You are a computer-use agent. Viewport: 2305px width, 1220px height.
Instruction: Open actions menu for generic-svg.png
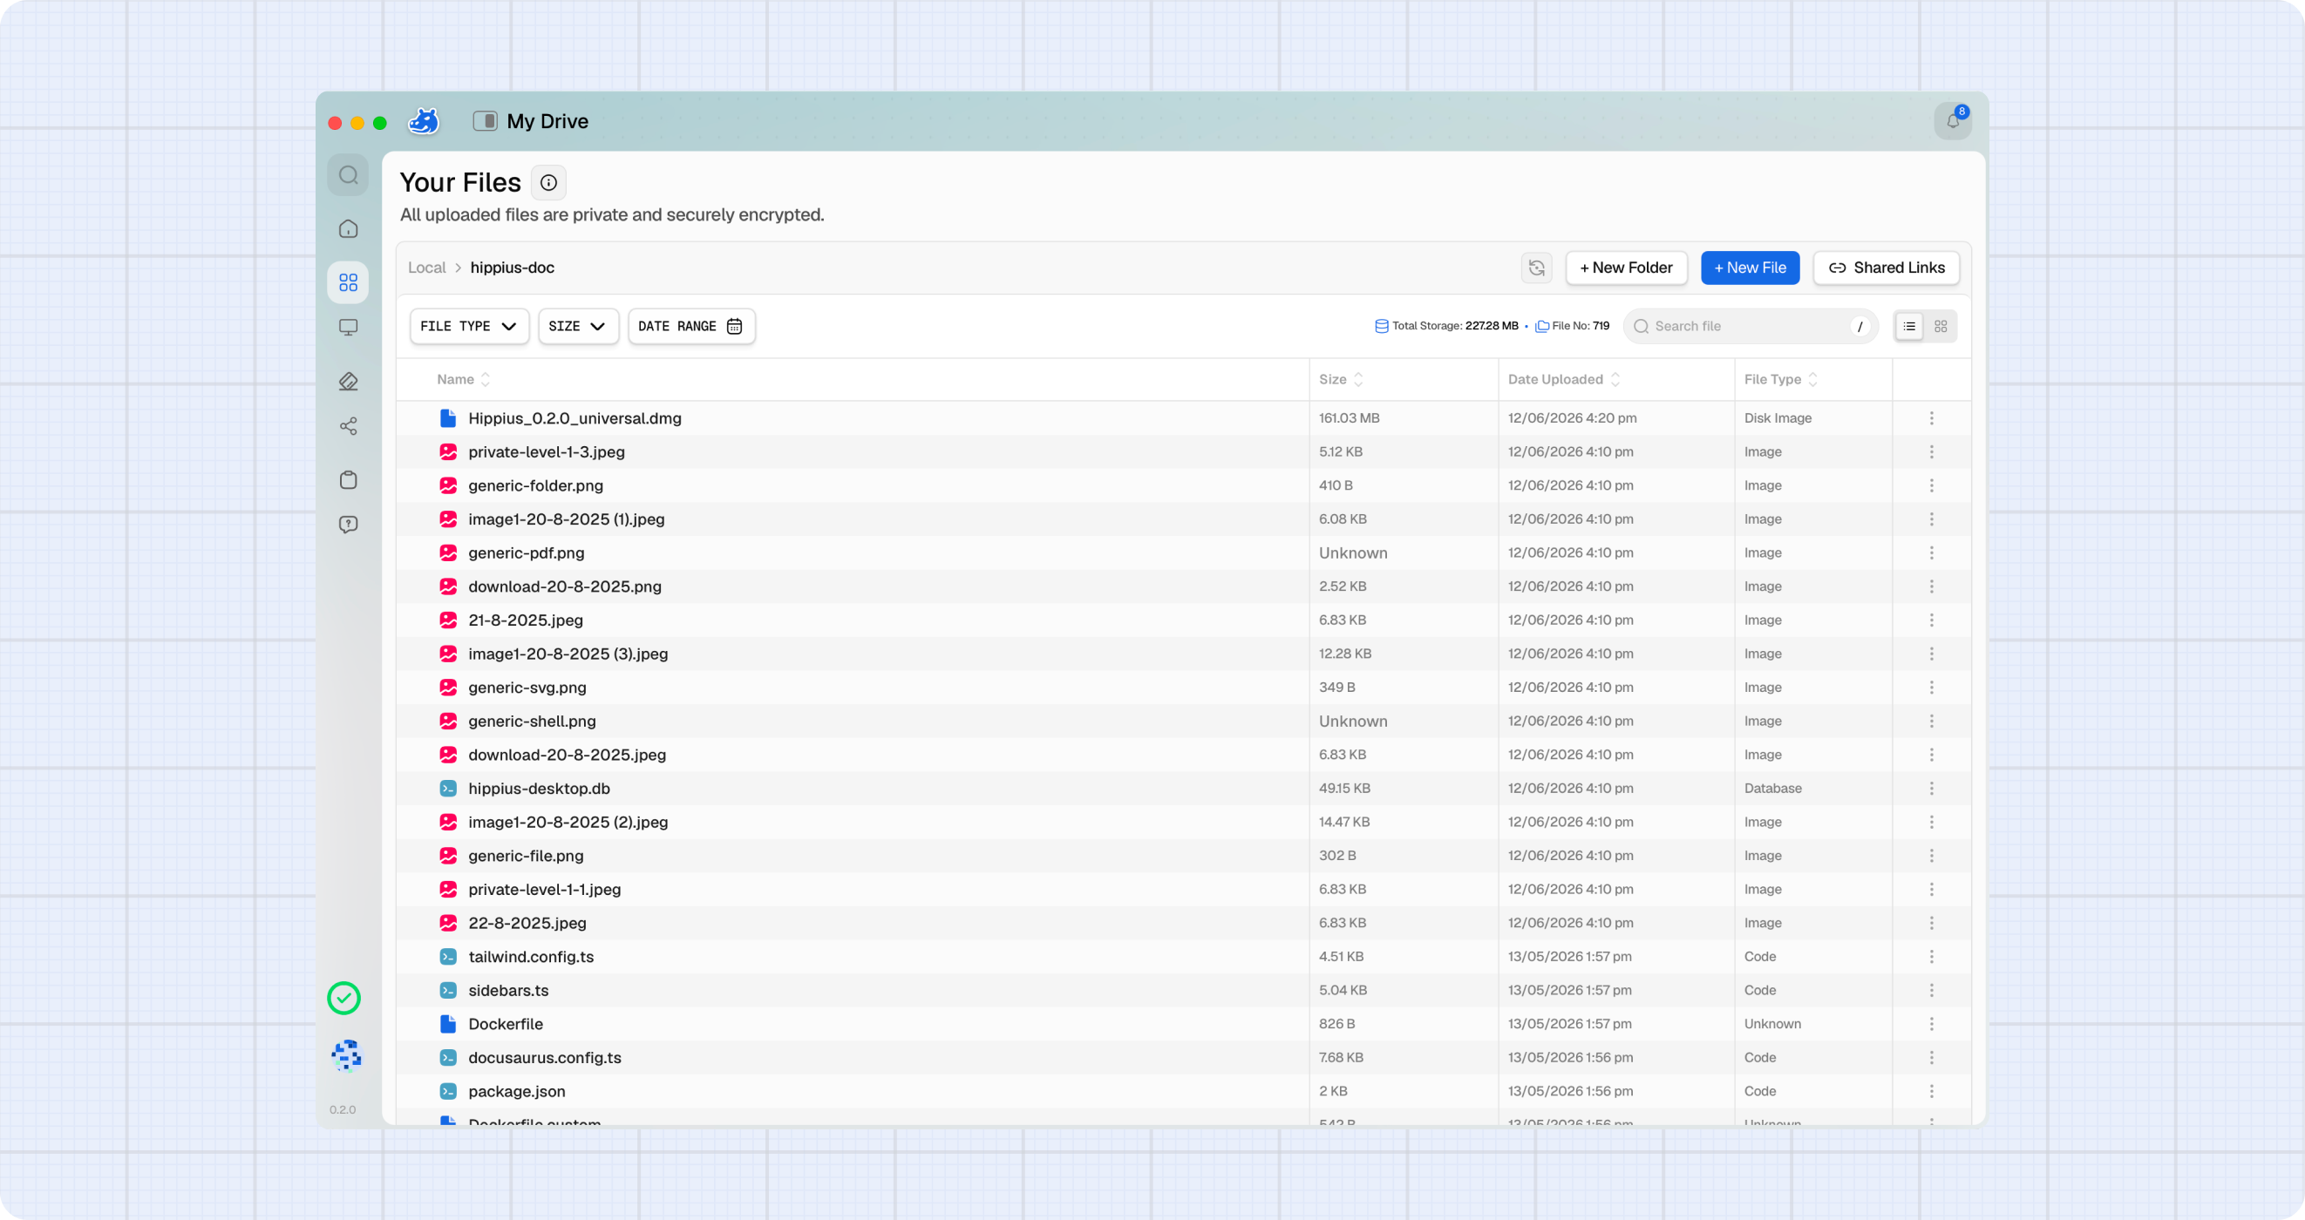click(1932, 688)
